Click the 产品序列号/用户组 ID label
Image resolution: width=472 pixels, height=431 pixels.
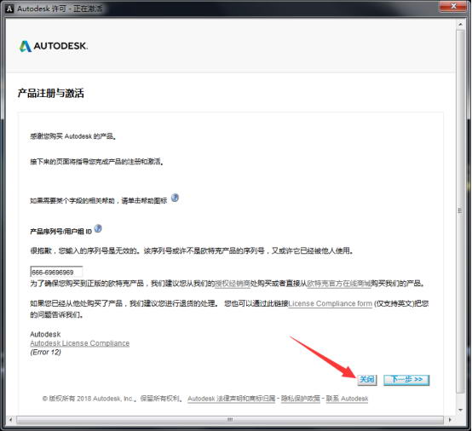point(60,232)
